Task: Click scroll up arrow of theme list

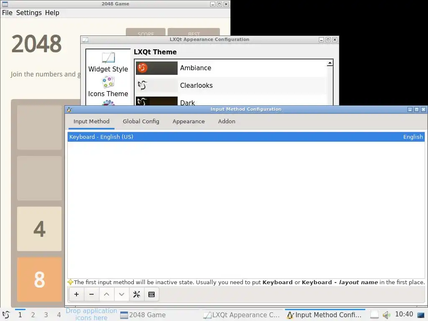Action: click(x=330, y=63)
